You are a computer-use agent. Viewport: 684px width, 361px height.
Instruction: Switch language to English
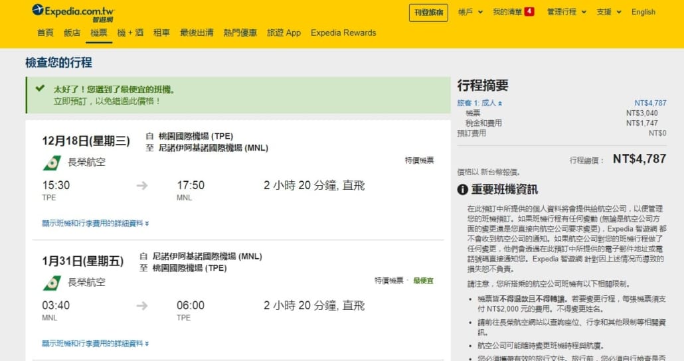coord(643,12)
